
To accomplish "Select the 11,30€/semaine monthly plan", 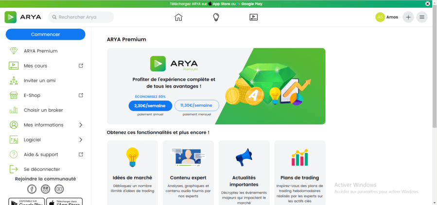I will (197, 105).
